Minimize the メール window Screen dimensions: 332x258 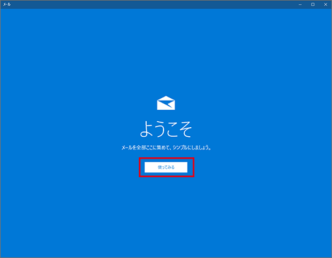[x=300, y=4]
